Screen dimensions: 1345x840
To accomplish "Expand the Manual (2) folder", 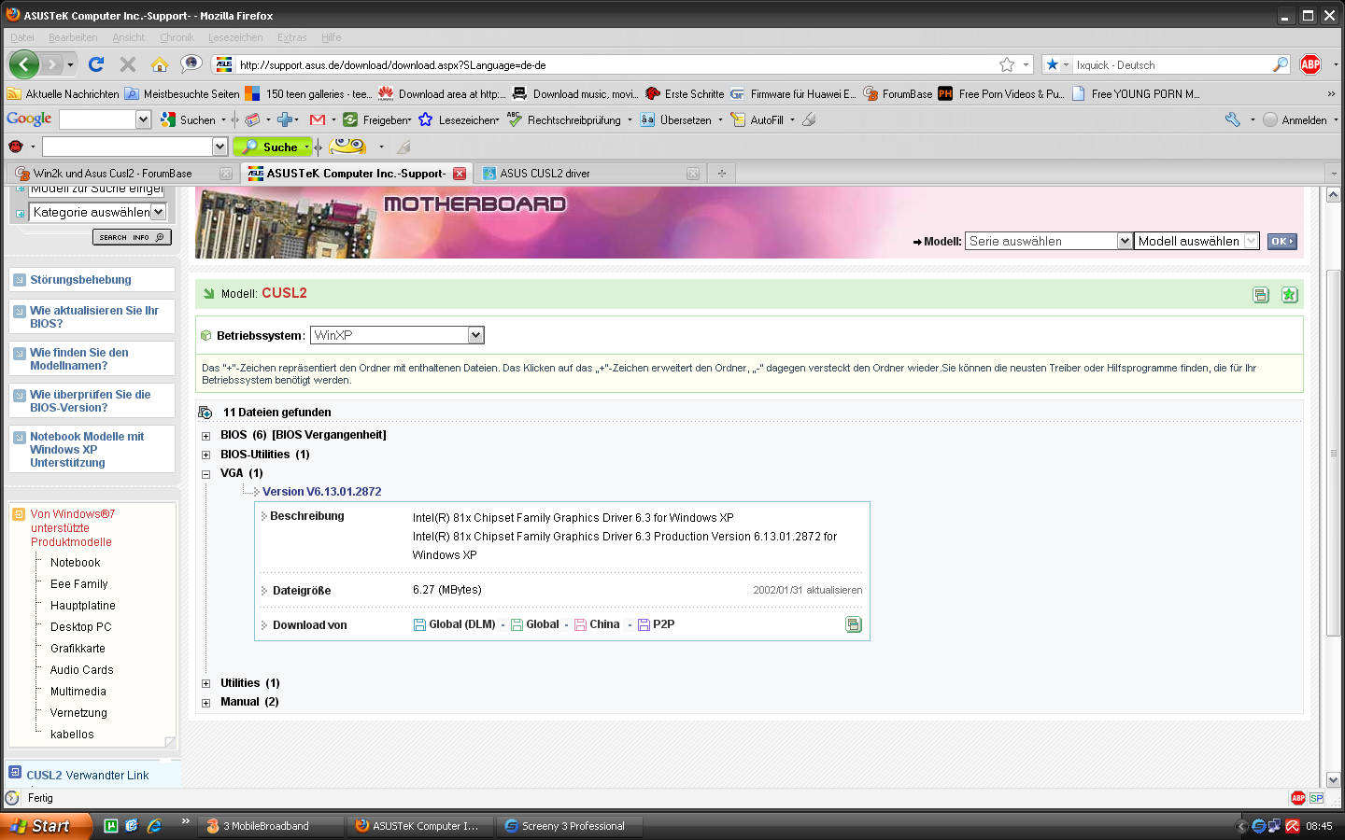I will click(x=205, y=703).
